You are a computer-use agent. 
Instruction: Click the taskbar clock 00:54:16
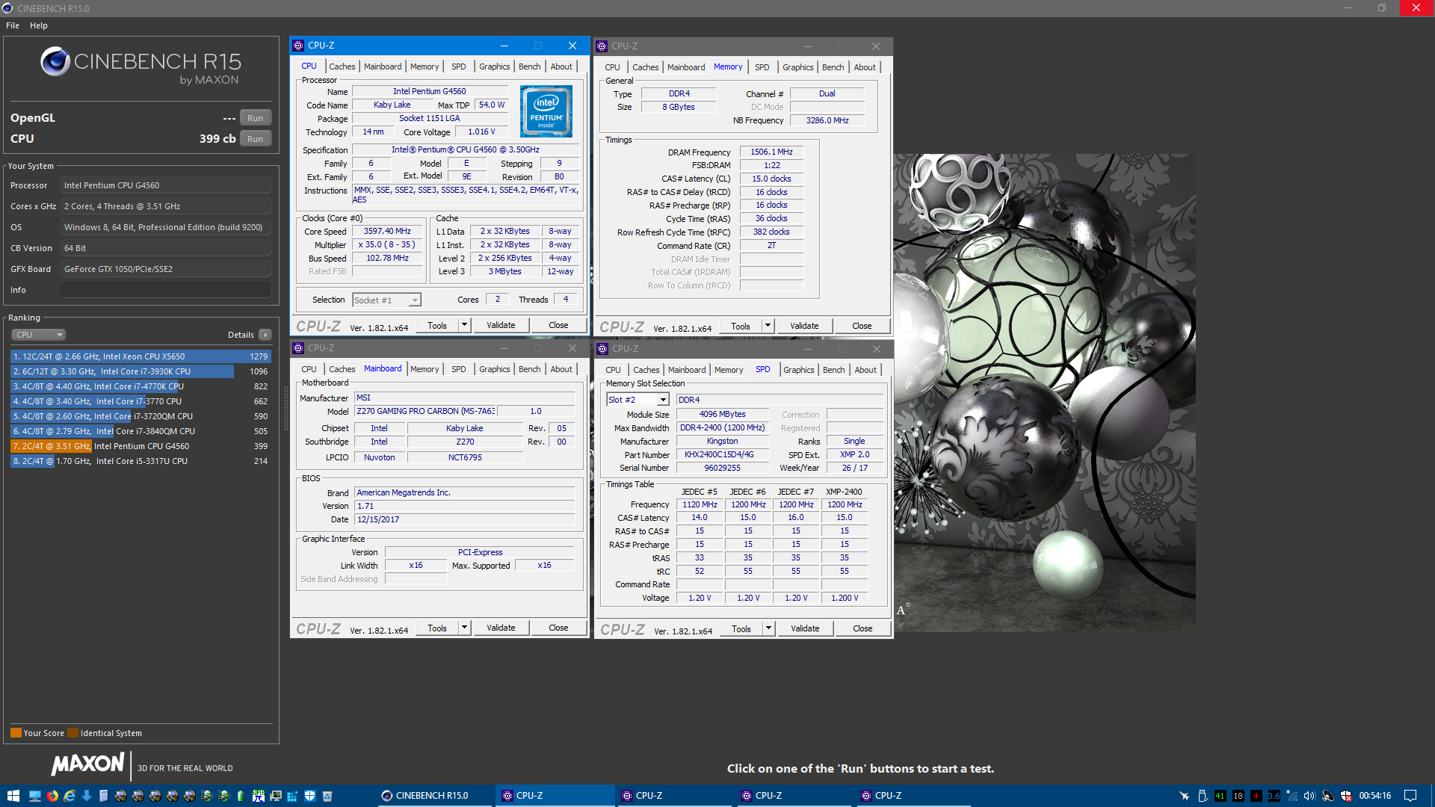[x=1374, y=796]
